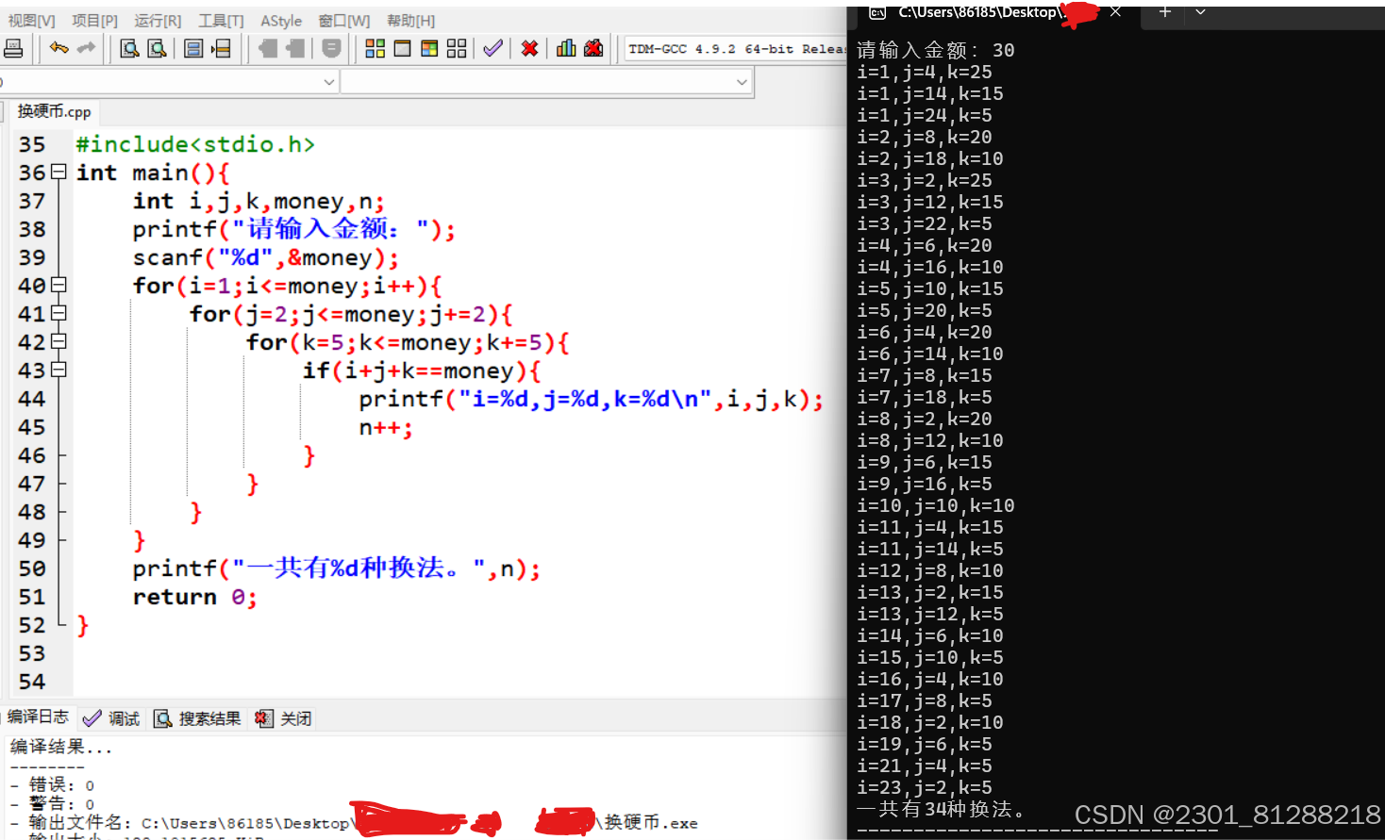Open the 工具[T] menu
This screenshot has height=840, width=1385.
221,20
